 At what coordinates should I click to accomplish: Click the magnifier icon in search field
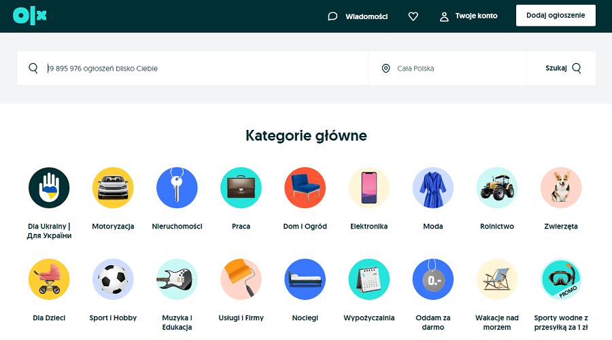[33, 68]
